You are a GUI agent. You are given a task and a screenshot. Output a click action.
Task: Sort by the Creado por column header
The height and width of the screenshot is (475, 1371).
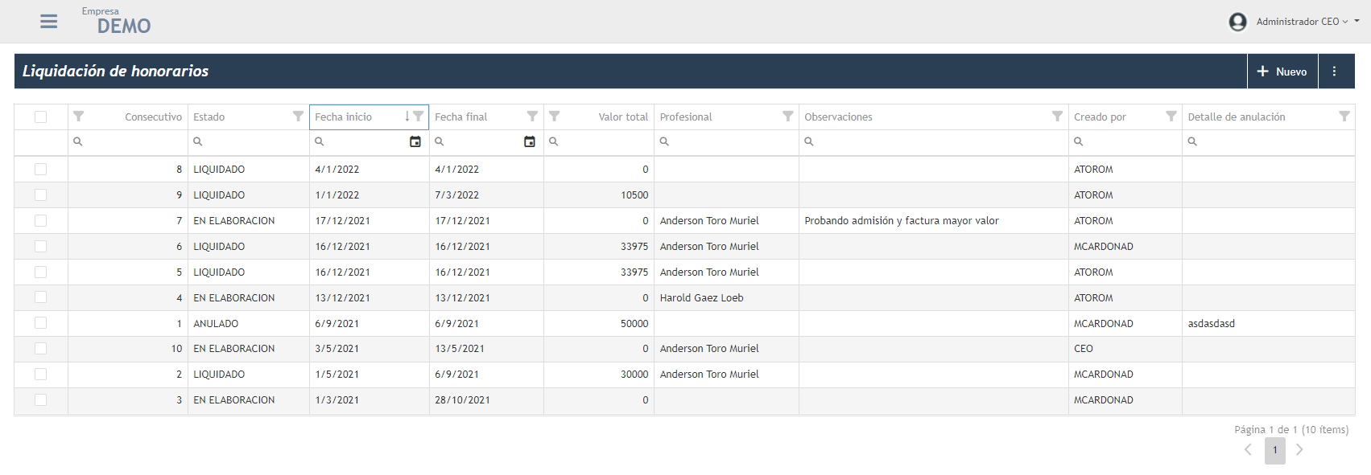pyautogui.click(x=1100, y=117)
